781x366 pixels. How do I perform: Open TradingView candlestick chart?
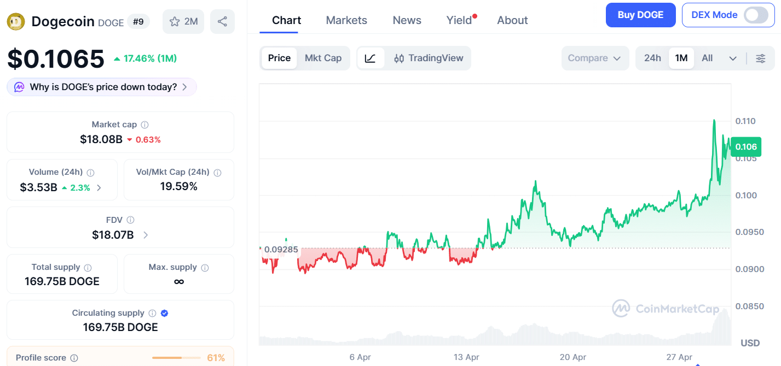pos(429,58)
